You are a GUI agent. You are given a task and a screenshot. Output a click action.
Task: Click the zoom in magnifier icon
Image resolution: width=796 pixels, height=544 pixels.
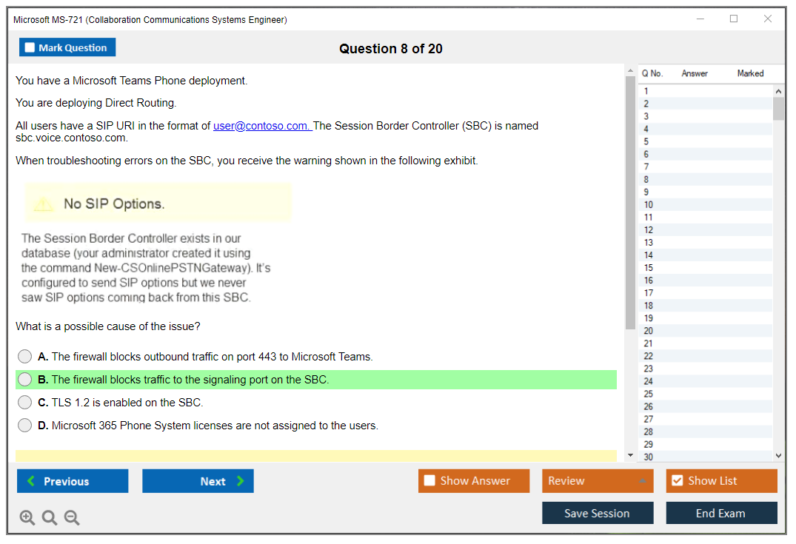(27, 517)
